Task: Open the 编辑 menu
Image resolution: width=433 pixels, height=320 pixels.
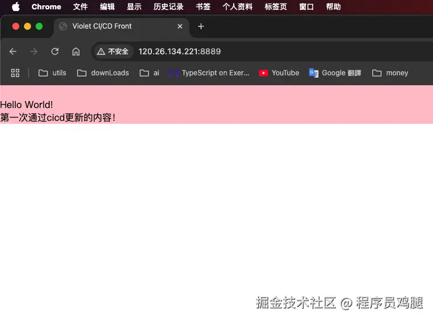Action: [107, 6]
